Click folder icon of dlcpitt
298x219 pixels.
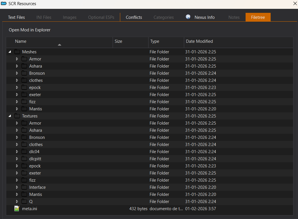[24, 159]
